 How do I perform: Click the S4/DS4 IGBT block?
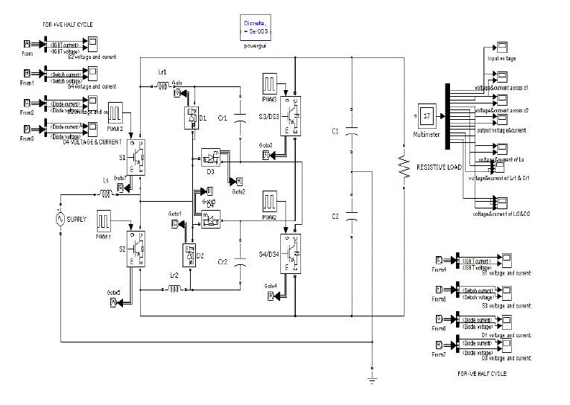(x=292, y=253)
